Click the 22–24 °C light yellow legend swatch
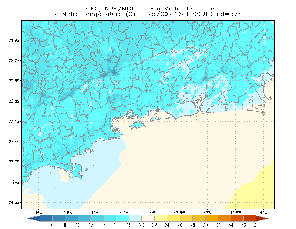This screenshot has width=296, height=229. click(x=161, y=219)
